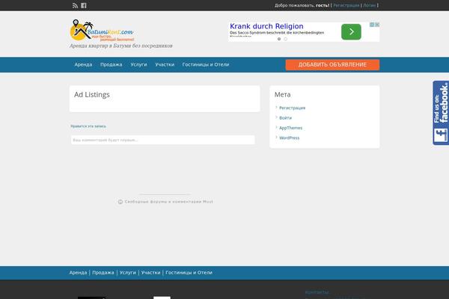The height and width of the screenshot is (299, 449).
Task: Click the Контакты footer heading
Action: [x=317, y=292]
